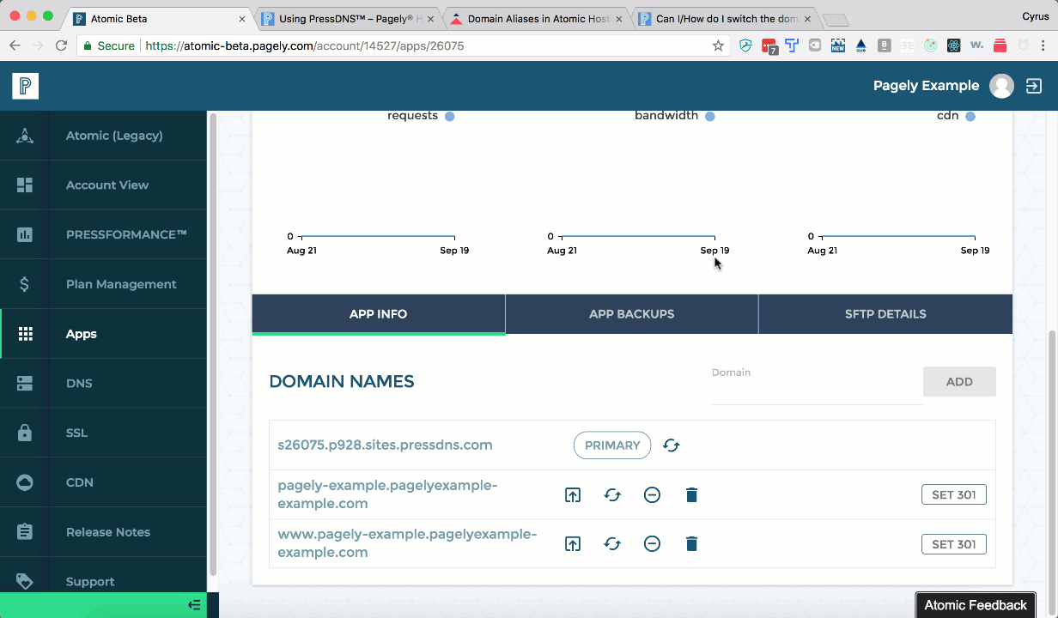Switch to SFTP DETAILS tab

coord(885,314)
